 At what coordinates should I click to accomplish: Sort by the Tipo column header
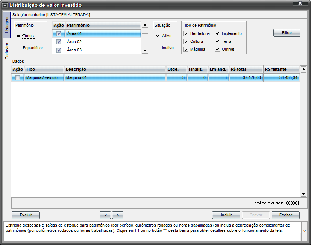tap(44, 70)
